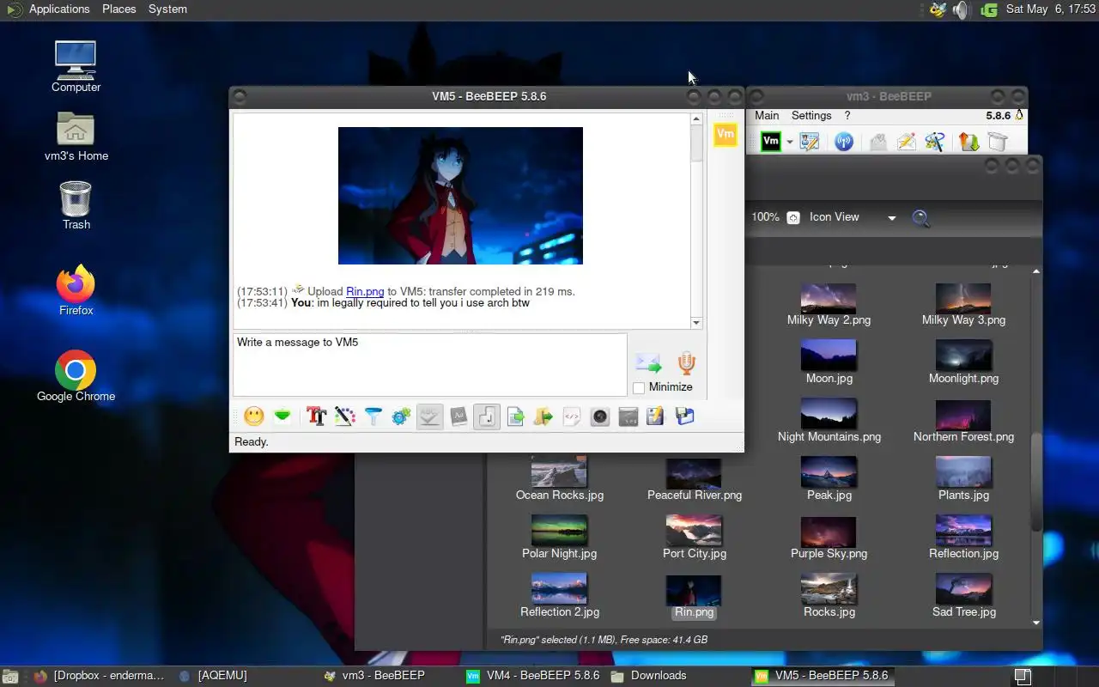
Task: Record a voice message with microphone icon
Action: click(x=686, y=363)
